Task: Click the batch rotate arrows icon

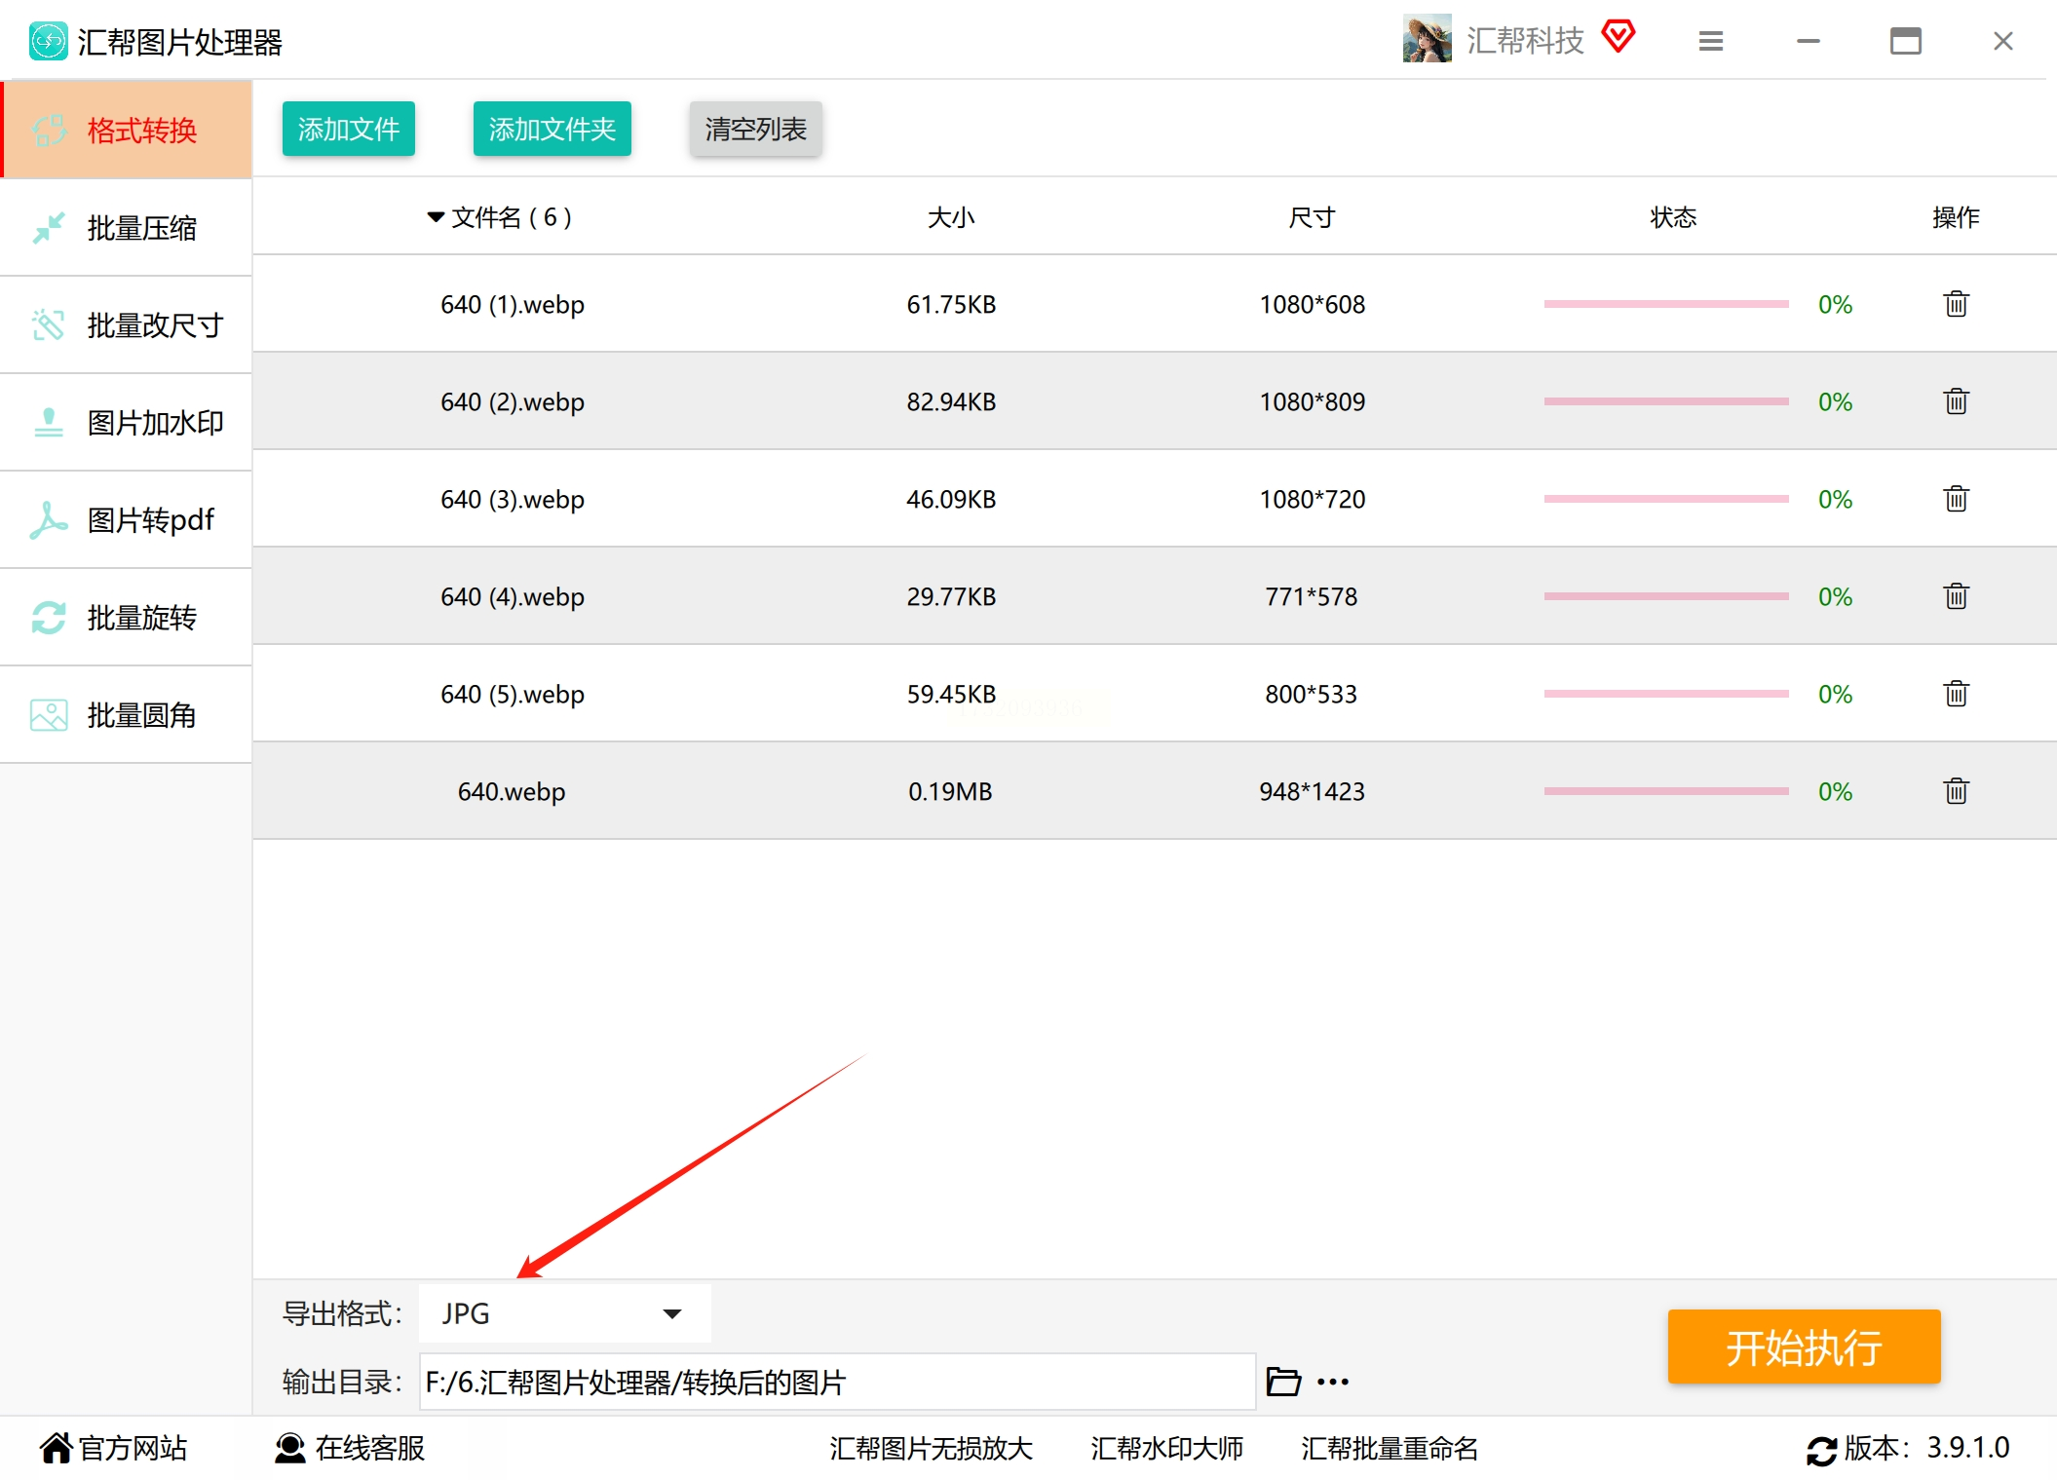Action: (x=48, y=618)
